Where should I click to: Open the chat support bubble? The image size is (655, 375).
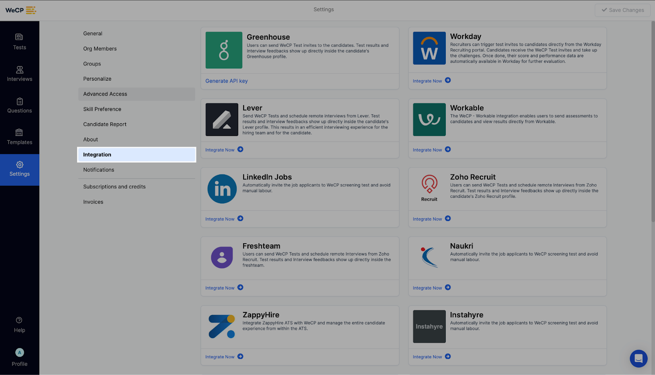(638, 359)
